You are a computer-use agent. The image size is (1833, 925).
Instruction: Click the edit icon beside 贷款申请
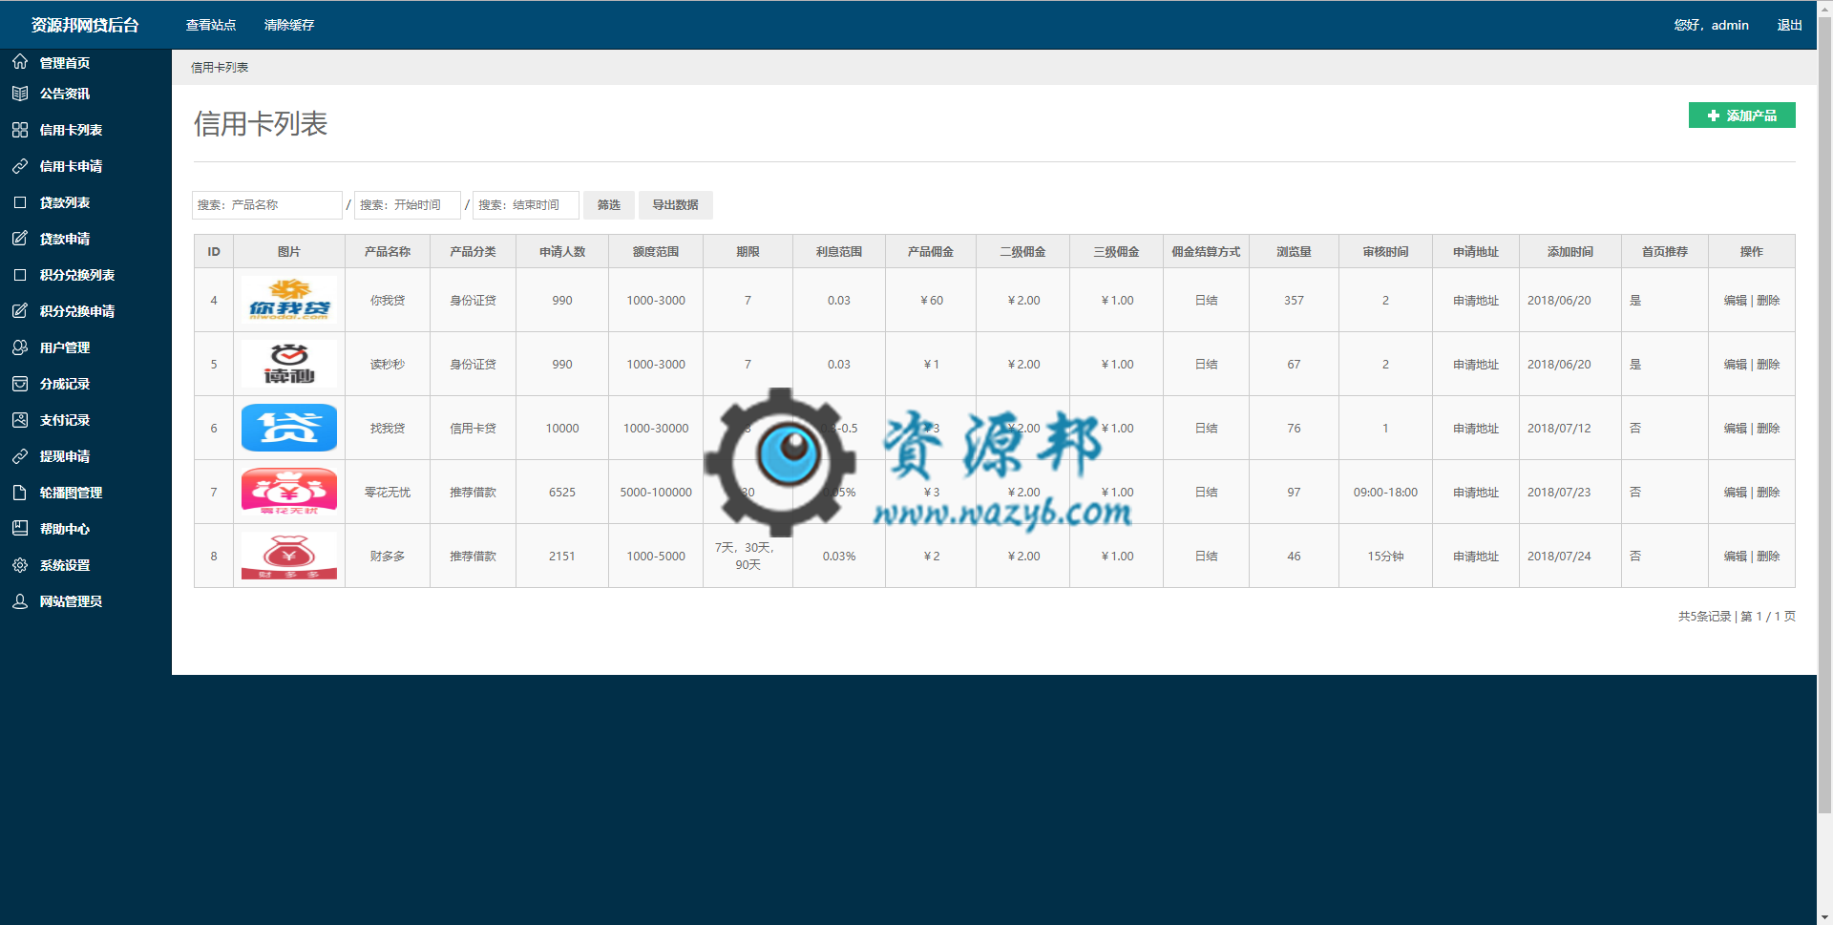click(x=20, y=239)
